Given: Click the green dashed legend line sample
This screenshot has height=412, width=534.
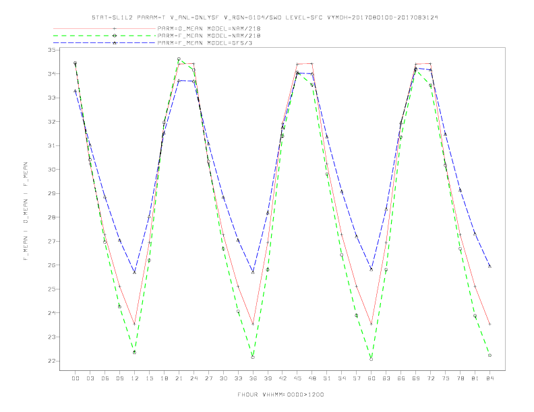Looking at the screenshot, I should (105, 36).
